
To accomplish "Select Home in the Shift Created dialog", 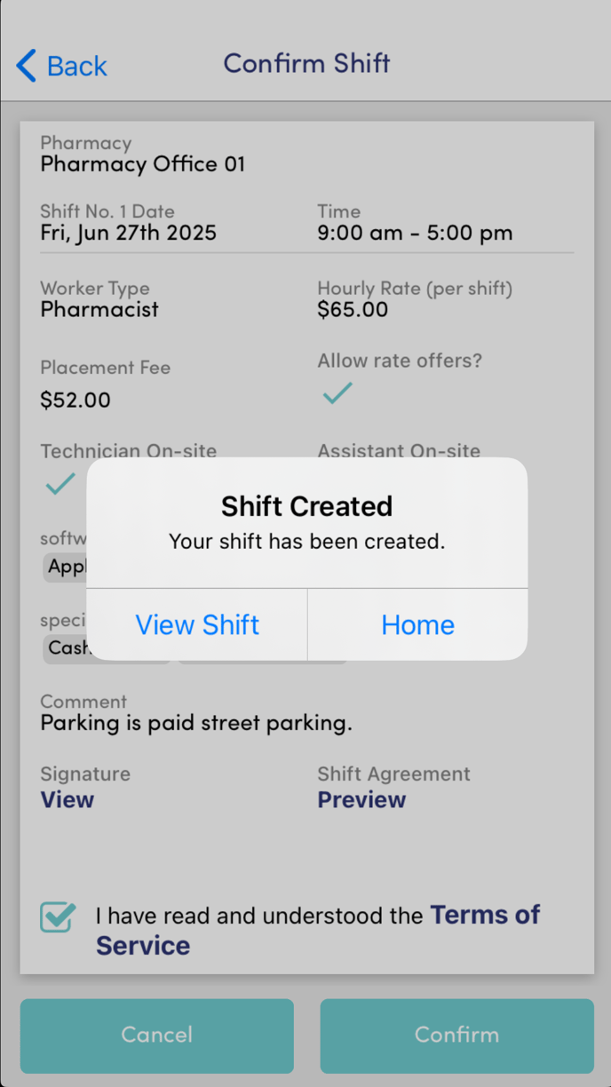I will (x=417, y=624).
